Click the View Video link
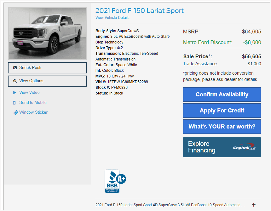Image resolution: width=271 pixels, height=211 pixels. click(x=29, y=93)
